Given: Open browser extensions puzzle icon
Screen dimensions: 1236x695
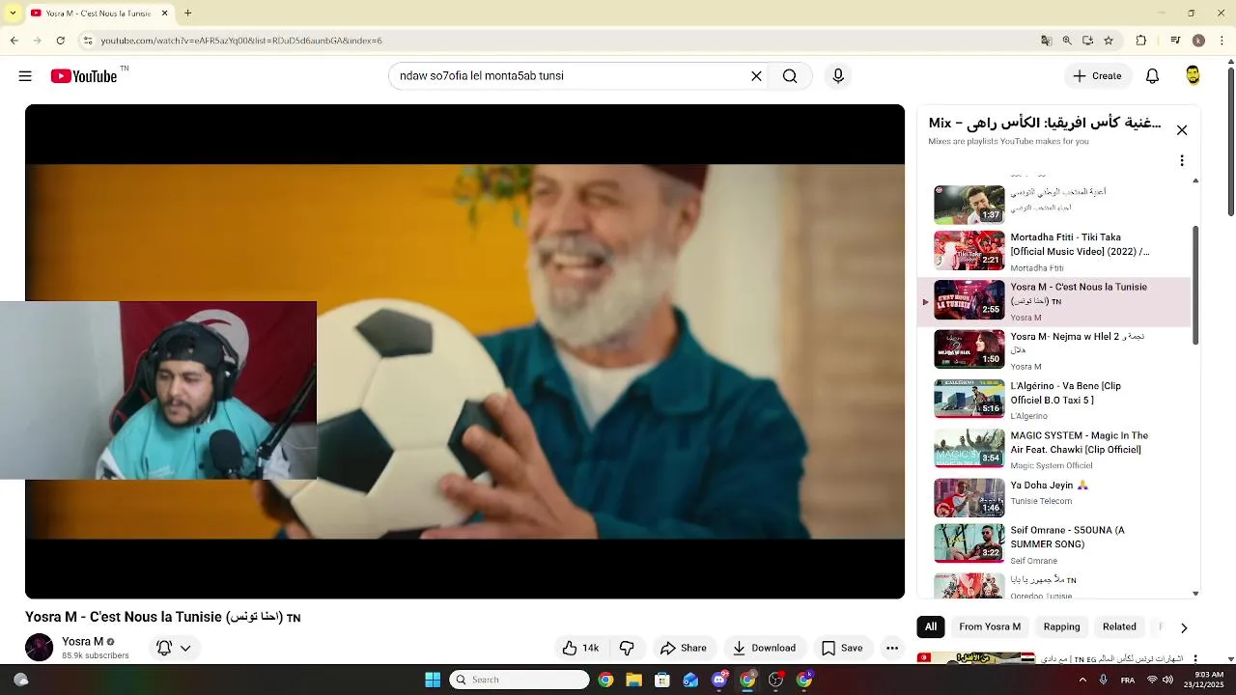Looking at the screenshot, I should click(x=1140, y=41).
